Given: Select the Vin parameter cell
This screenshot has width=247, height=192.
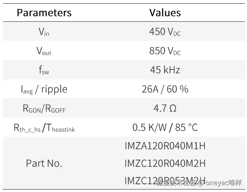Looking at the screenshot, I should pos(44,32).
